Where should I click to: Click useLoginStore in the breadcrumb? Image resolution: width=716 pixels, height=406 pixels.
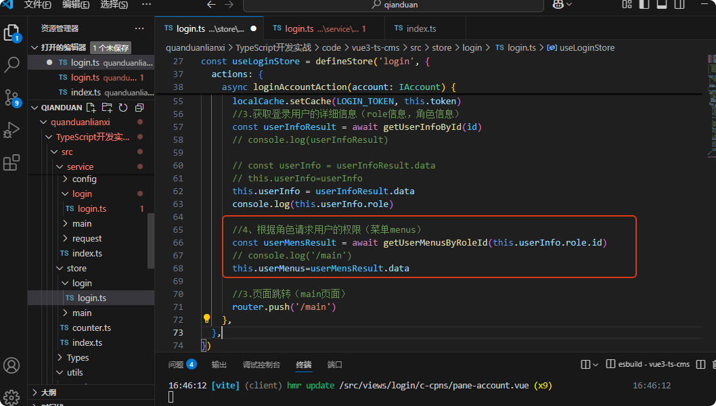(x=586, y=48)
